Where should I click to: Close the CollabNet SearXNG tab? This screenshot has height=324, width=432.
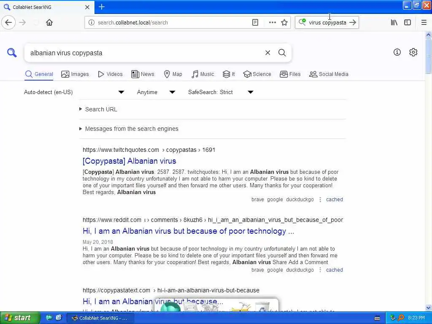pyautogui.click(x=87, y=7)
